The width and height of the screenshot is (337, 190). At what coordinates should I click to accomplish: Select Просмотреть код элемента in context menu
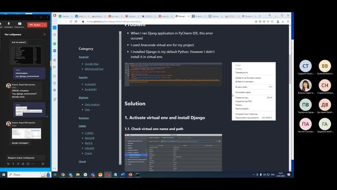pos(254,118)
